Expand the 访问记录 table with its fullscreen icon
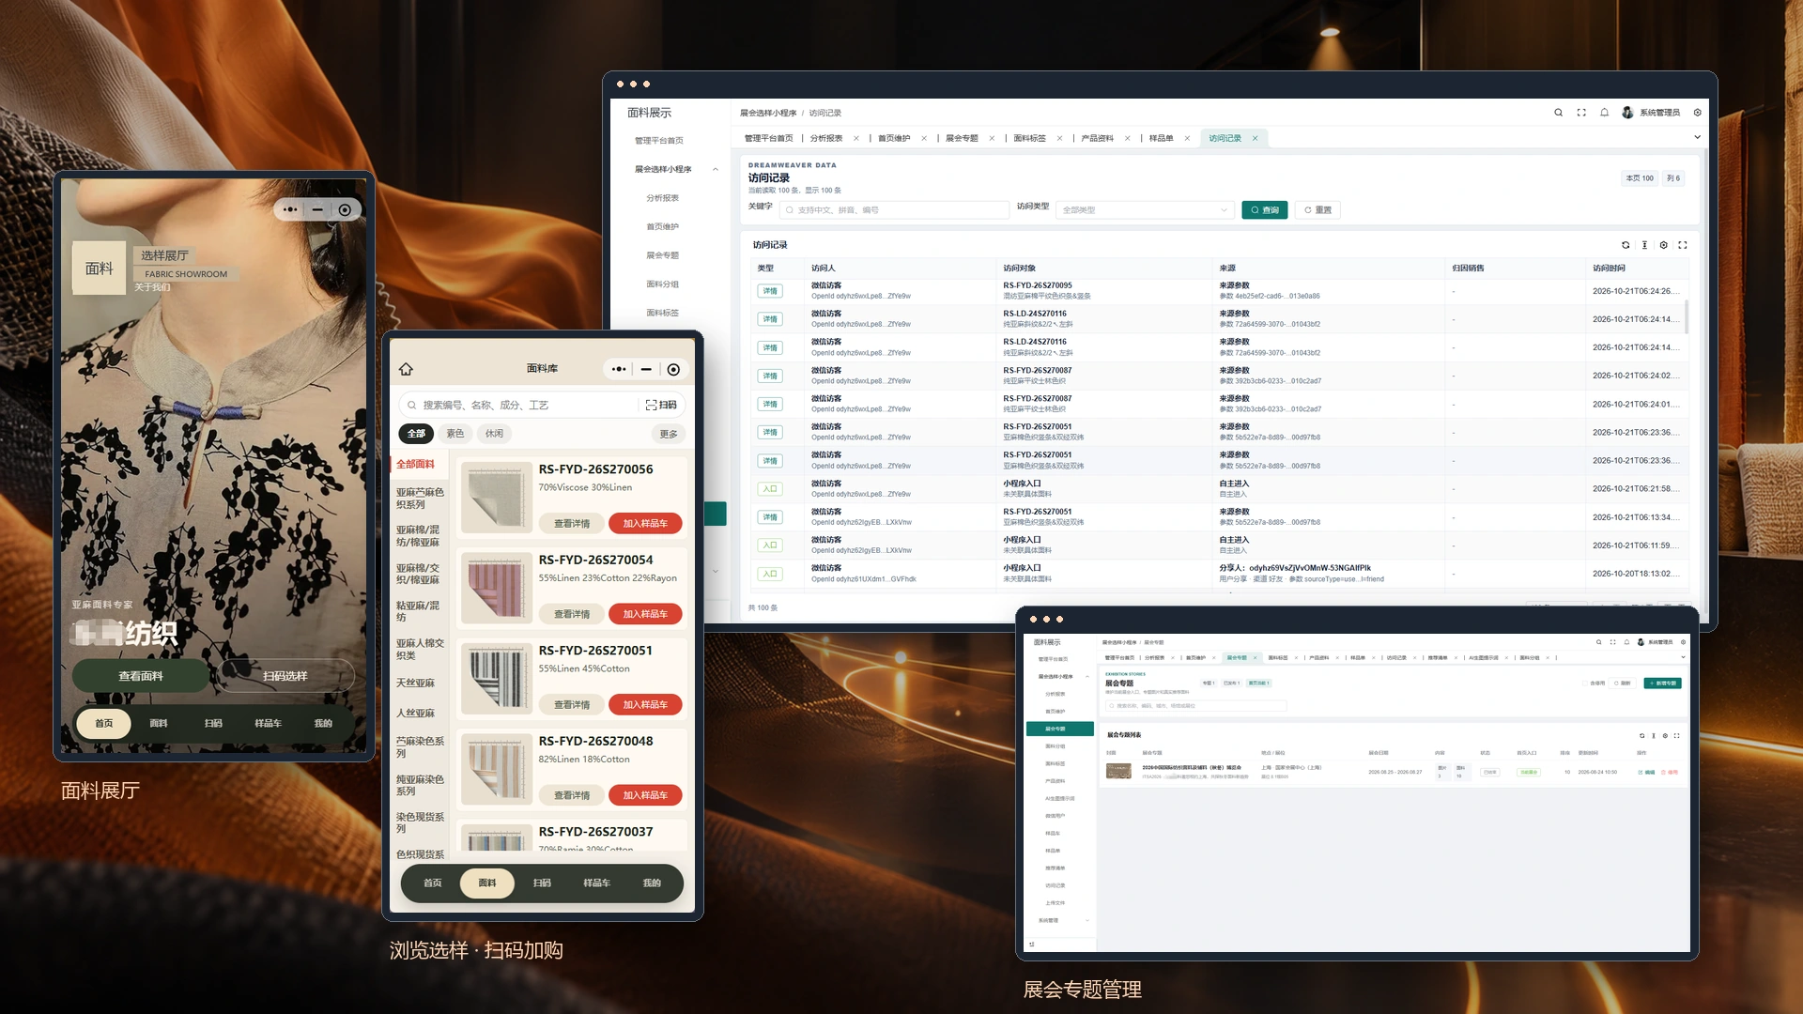Screen dimensions: 1803x1014 click(1682, 245)
